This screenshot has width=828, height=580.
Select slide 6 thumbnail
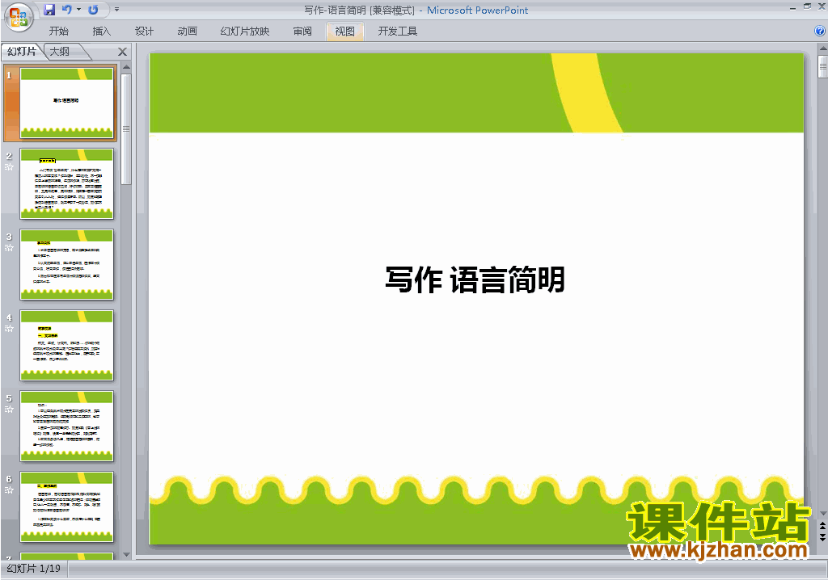pyautogui.click(x=66, y=506)
